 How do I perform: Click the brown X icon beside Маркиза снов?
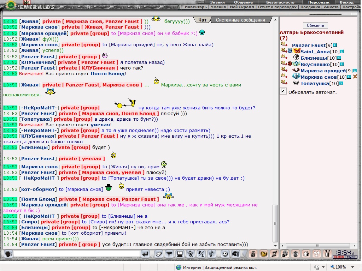click(x=355, y=77)
